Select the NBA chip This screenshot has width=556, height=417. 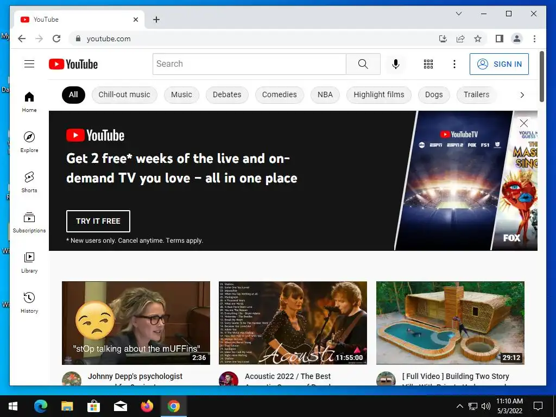point(325,94)
